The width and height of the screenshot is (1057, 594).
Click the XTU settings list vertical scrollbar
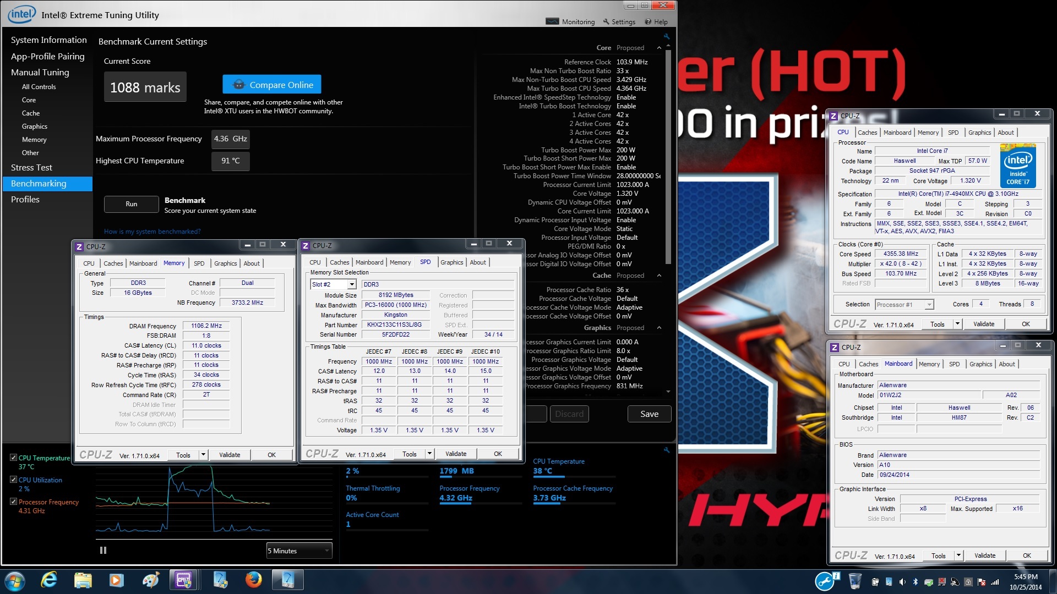pyautogui.click(x=668, y=157)
